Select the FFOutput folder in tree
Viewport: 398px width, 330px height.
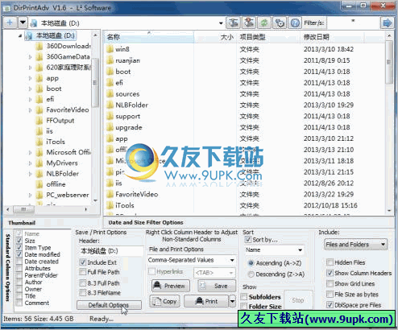click(60, 121)
